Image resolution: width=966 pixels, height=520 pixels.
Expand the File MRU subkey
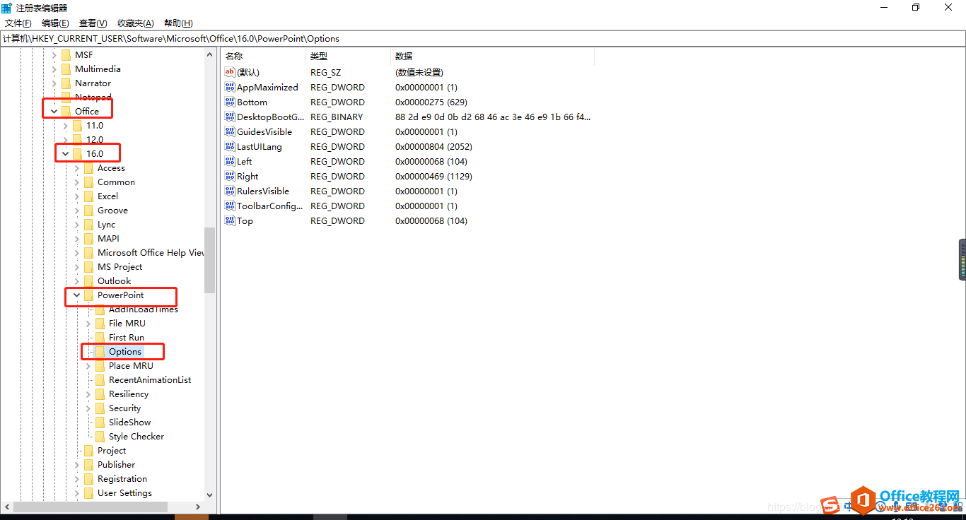[x=88, y=323]
